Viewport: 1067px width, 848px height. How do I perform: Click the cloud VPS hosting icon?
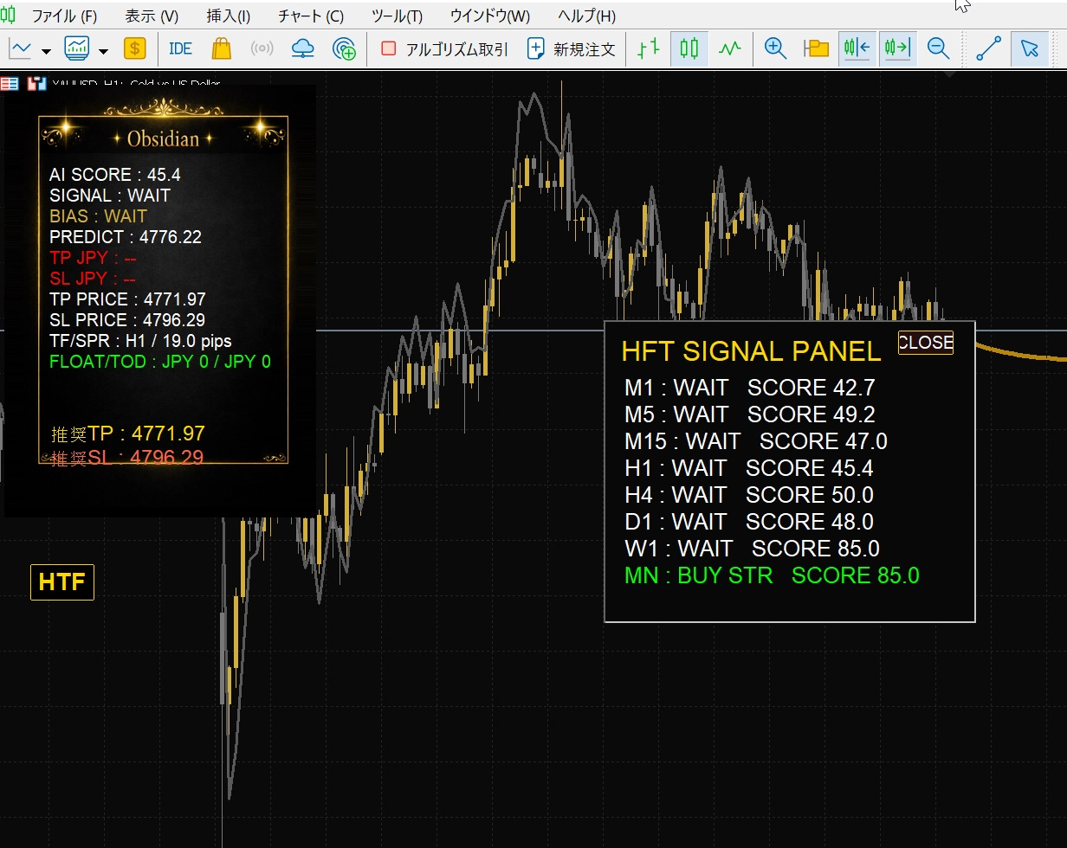pos(302,48)
